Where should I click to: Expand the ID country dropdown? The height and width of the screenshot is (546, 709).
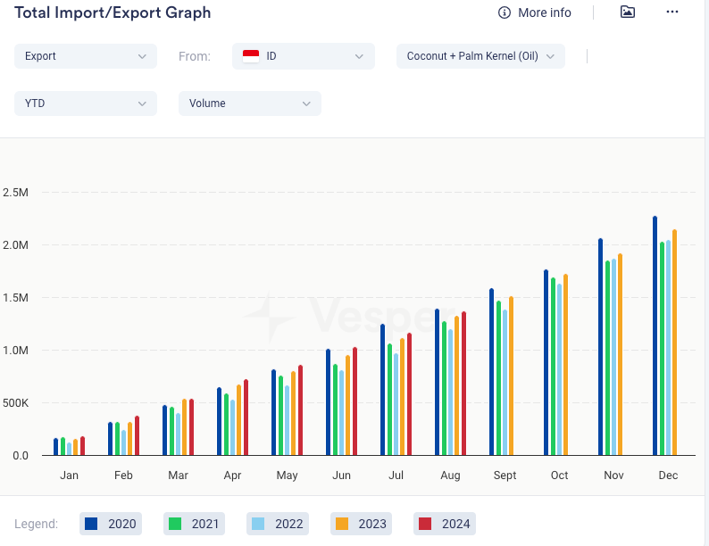pos(304,56)
